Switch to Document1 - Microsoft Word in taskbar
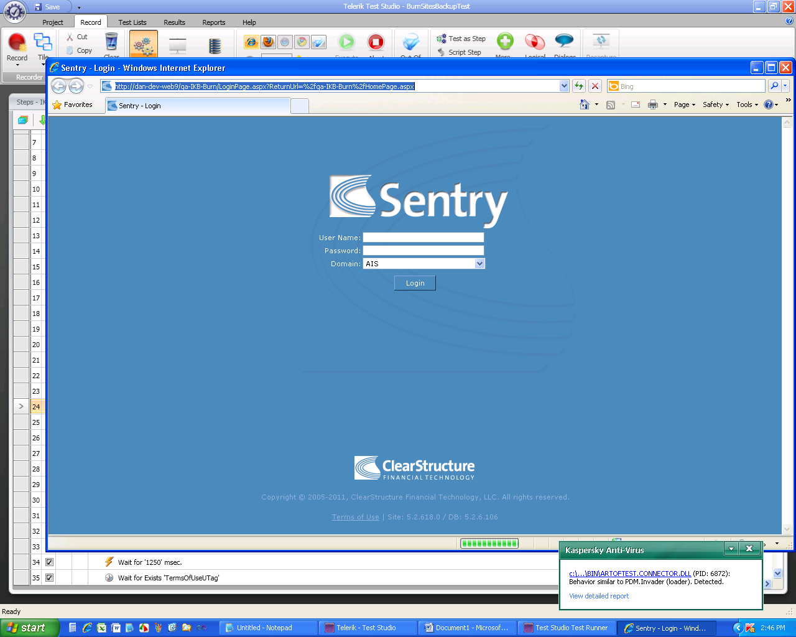This screenshot has width=796, height=637. (468, 628)
